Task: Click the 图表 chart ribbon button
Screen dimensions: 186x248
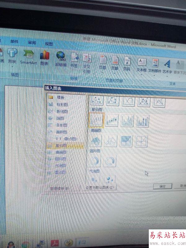Action: tap(44, 58)
